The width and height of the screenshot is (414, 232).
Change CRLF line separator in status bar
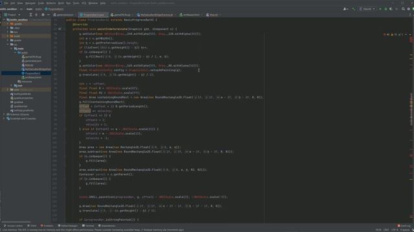click(386, 230)
